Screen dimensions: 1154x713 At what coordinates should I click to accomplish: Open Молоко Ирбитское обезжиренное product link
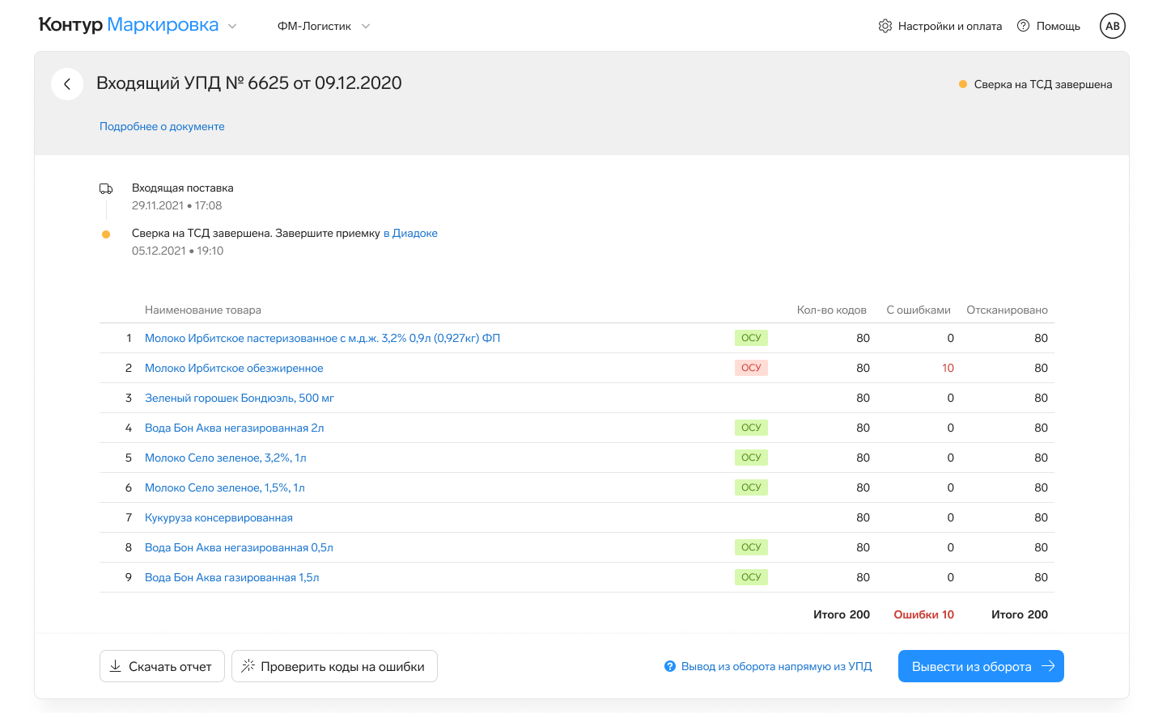click(x=234, y=368)
